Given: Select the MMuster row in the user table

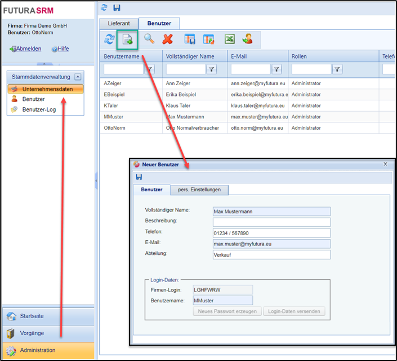Looking at the screenshot, I should click(131, 117).
